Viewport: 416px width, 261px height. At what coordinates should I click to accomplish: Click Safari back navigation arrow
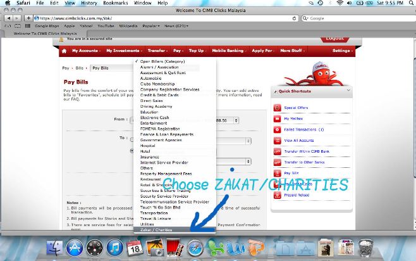pos(9,18)
